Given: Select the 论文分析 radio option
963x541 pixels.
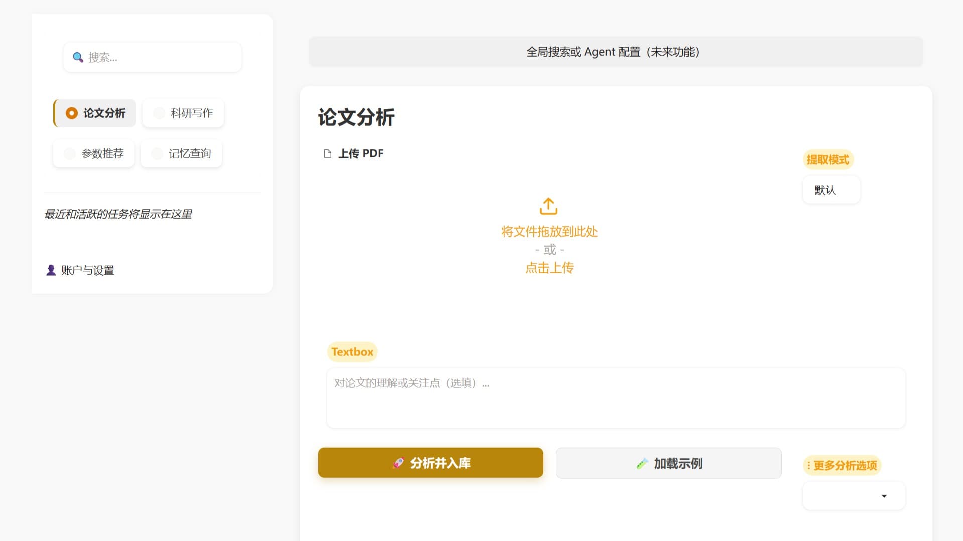Looking at the screenshot, I should pos(72,113).
